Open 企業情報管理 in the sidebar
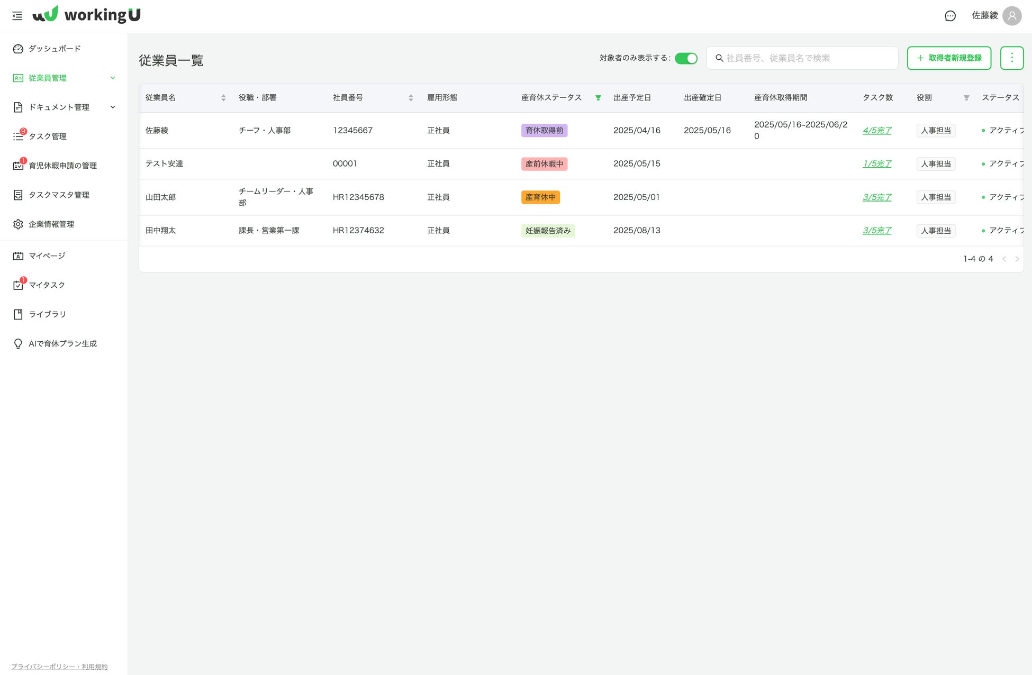The width and height of the screenshot is (1032, 675). [x=51, y=224]
